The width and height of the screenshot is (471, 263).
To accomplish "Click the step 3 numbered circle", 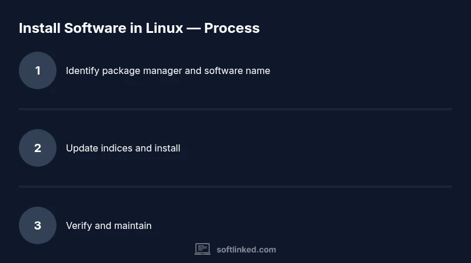I will pyautogui.click(x=38, y=225).
